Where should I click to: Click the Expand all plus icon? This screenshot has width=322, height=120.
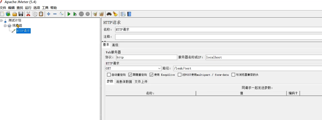click(49, 14)
